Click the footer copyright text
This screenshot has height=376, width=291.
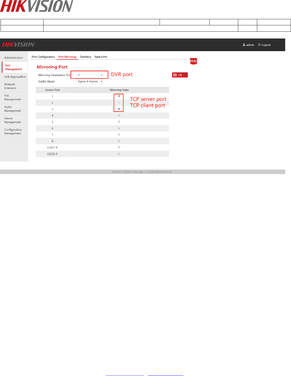[143, 172]
